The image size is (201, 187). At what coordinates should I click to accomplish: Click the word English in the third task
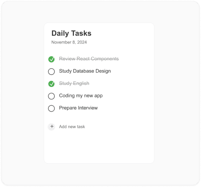pos(81,83)
